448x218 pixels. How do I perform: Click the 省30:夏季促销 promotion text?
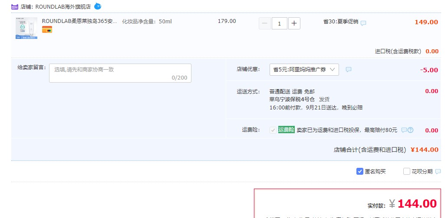point(341,22)
